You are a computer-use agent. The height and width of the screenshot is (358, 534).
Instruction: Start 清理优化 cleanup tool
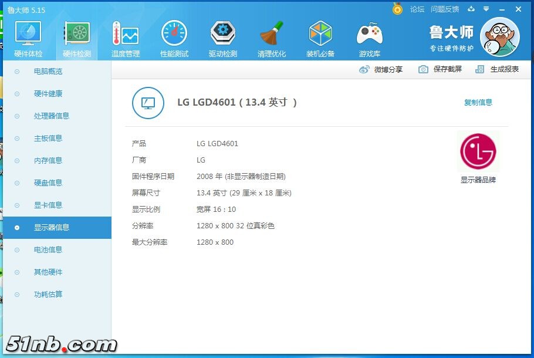pyautogui.click(x=272, y=37)
